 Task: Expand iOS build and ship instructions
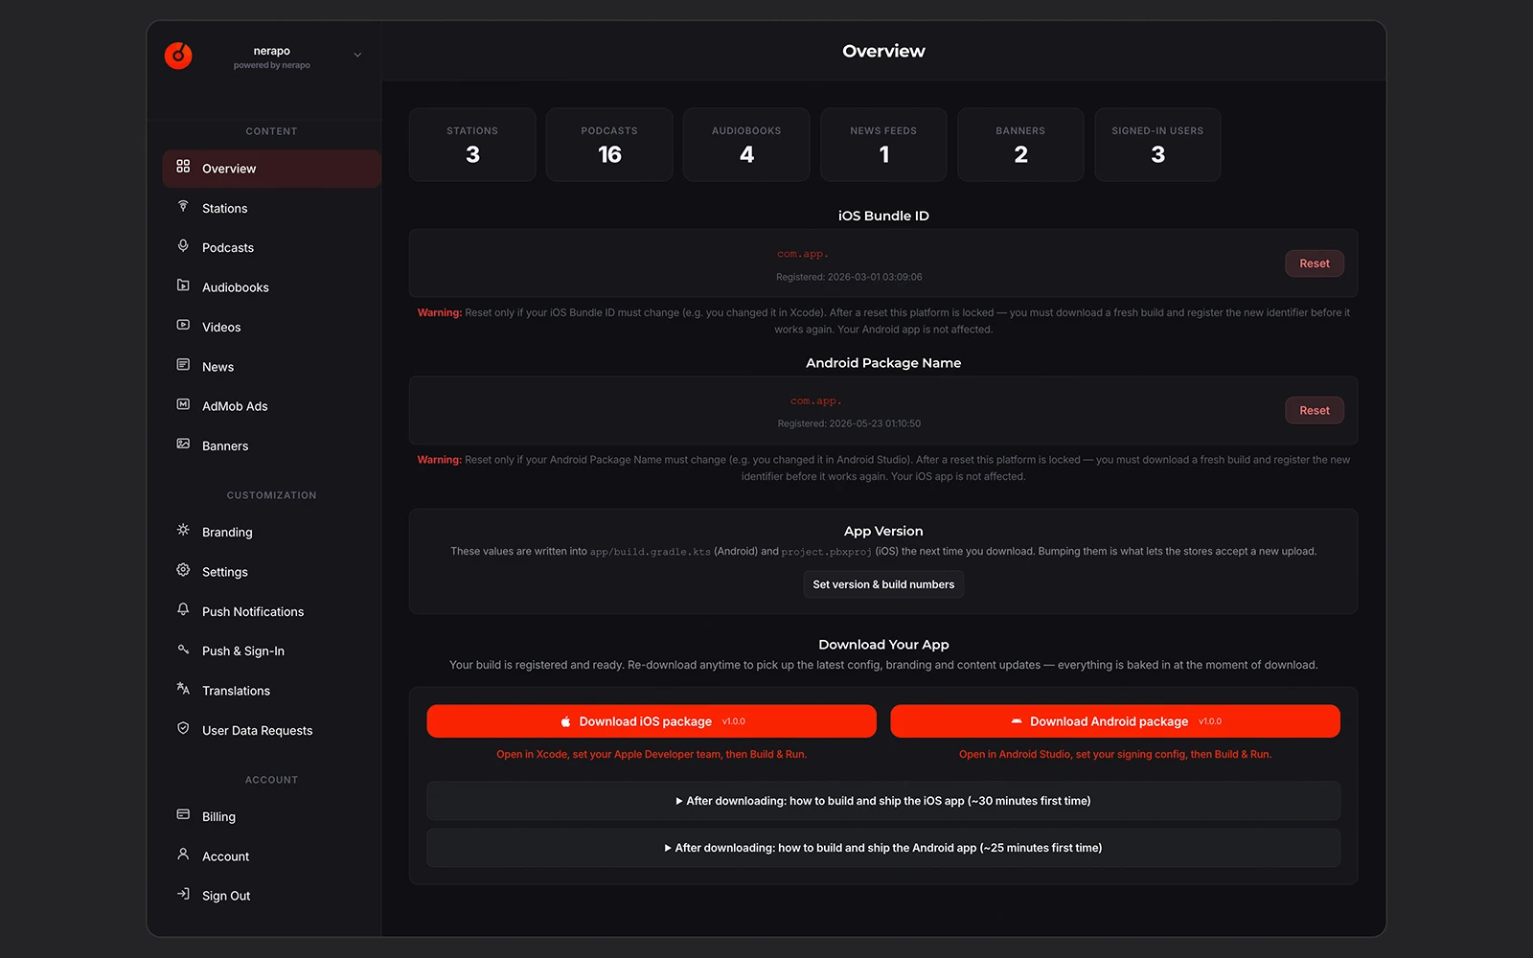883,801
